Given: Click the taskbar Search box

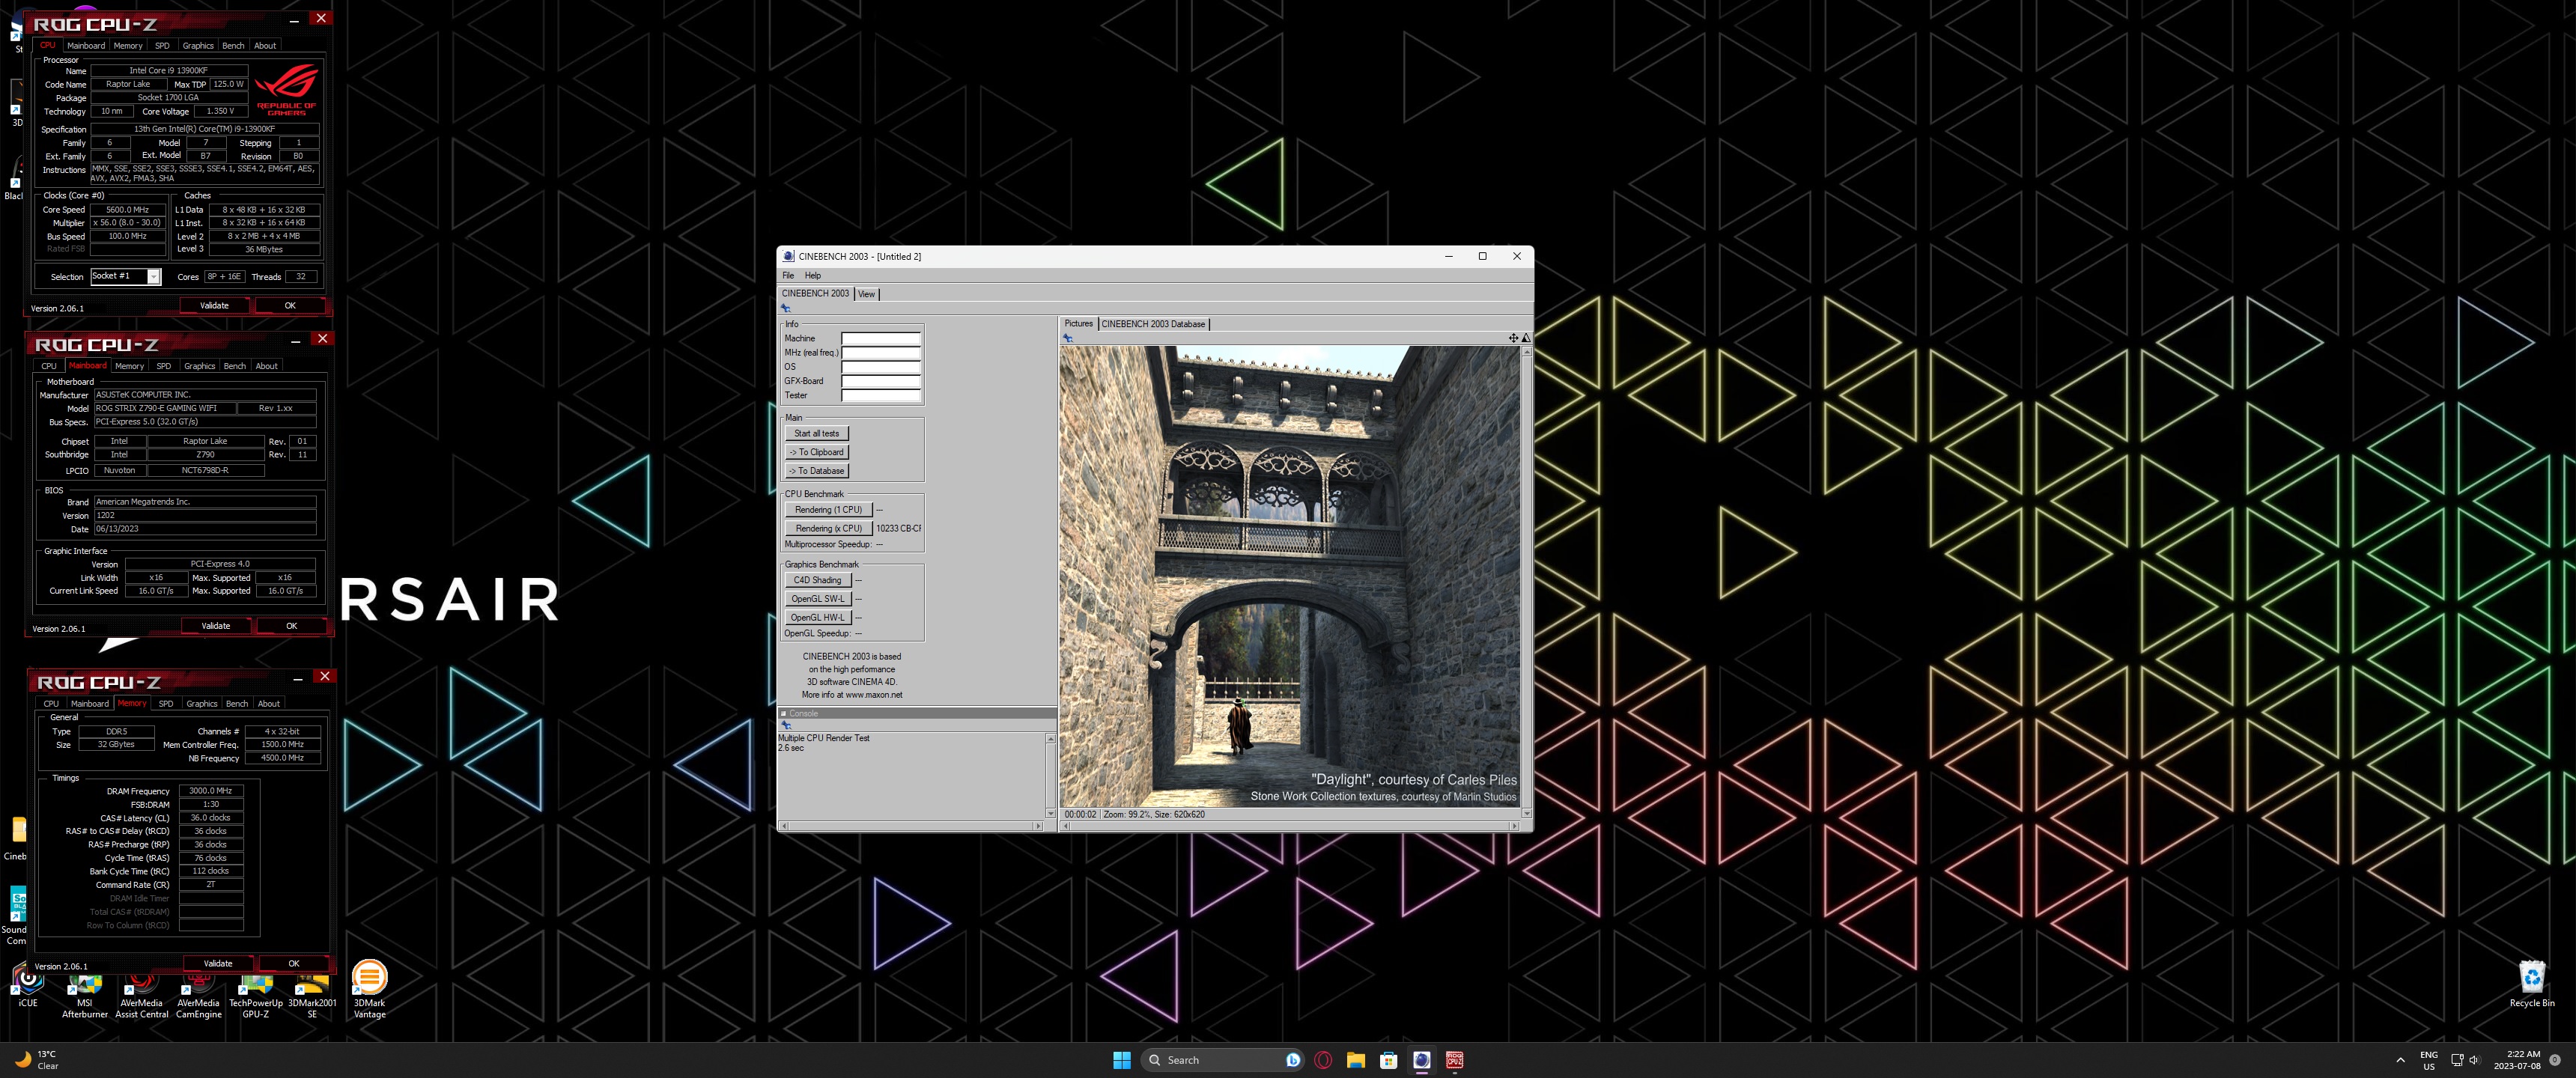Looking at the screenshot, I should [1222, 1060].
